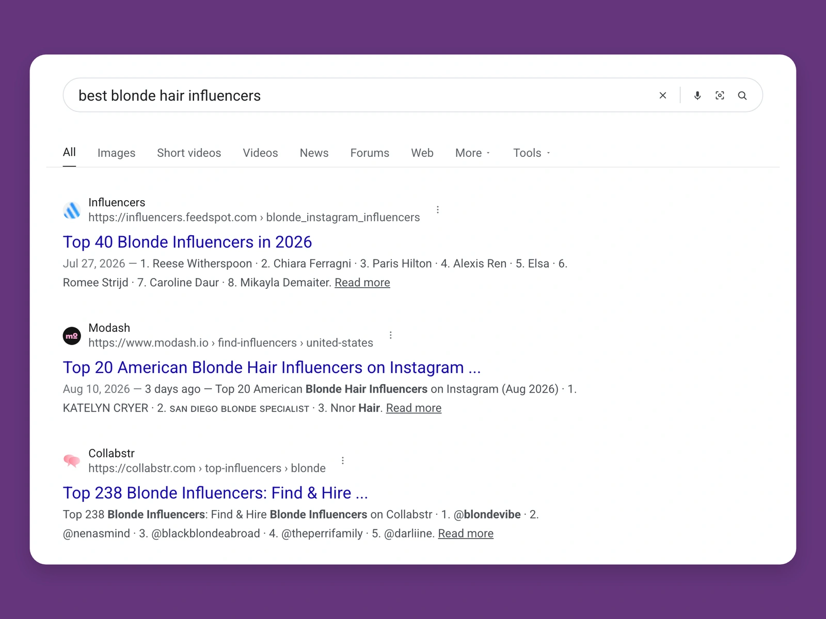
Task: Expand the Tools dropdown
Action: [532, 153]
